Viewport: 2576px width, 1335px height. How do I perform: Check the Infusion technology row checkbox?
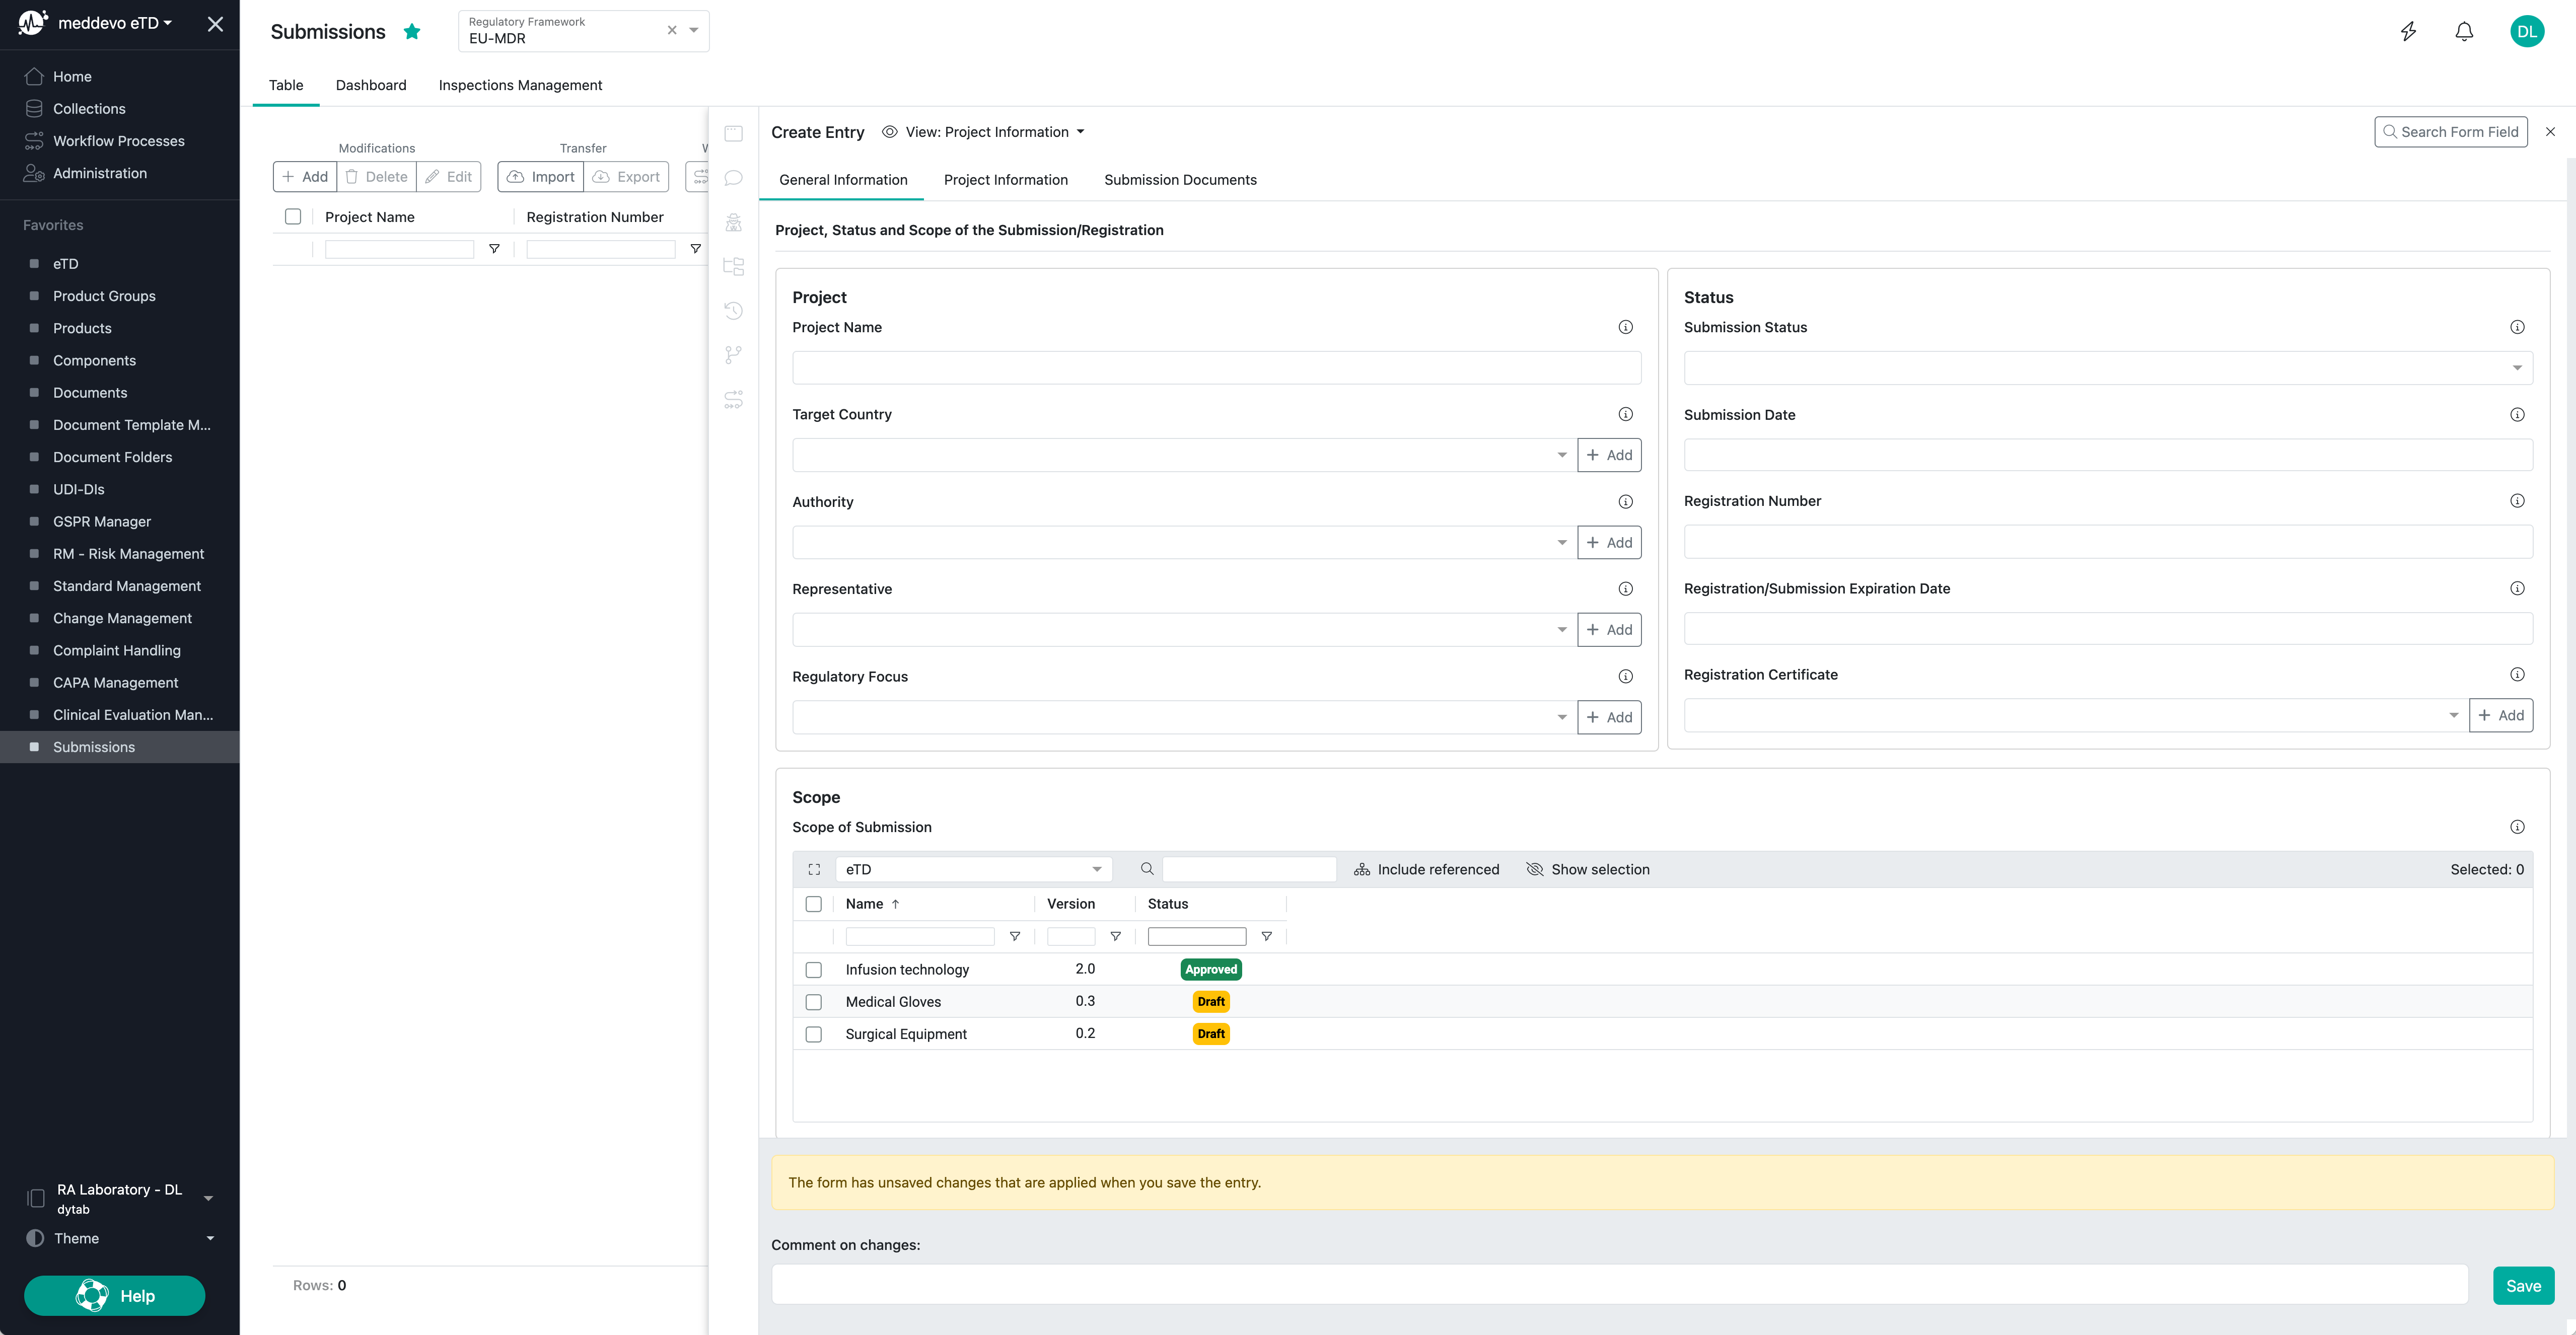pyautogui.click(x=814, y=969)
